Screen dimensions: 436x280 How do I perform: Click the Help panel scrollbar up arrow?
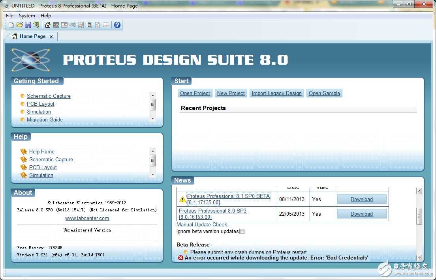click(153, 151)
